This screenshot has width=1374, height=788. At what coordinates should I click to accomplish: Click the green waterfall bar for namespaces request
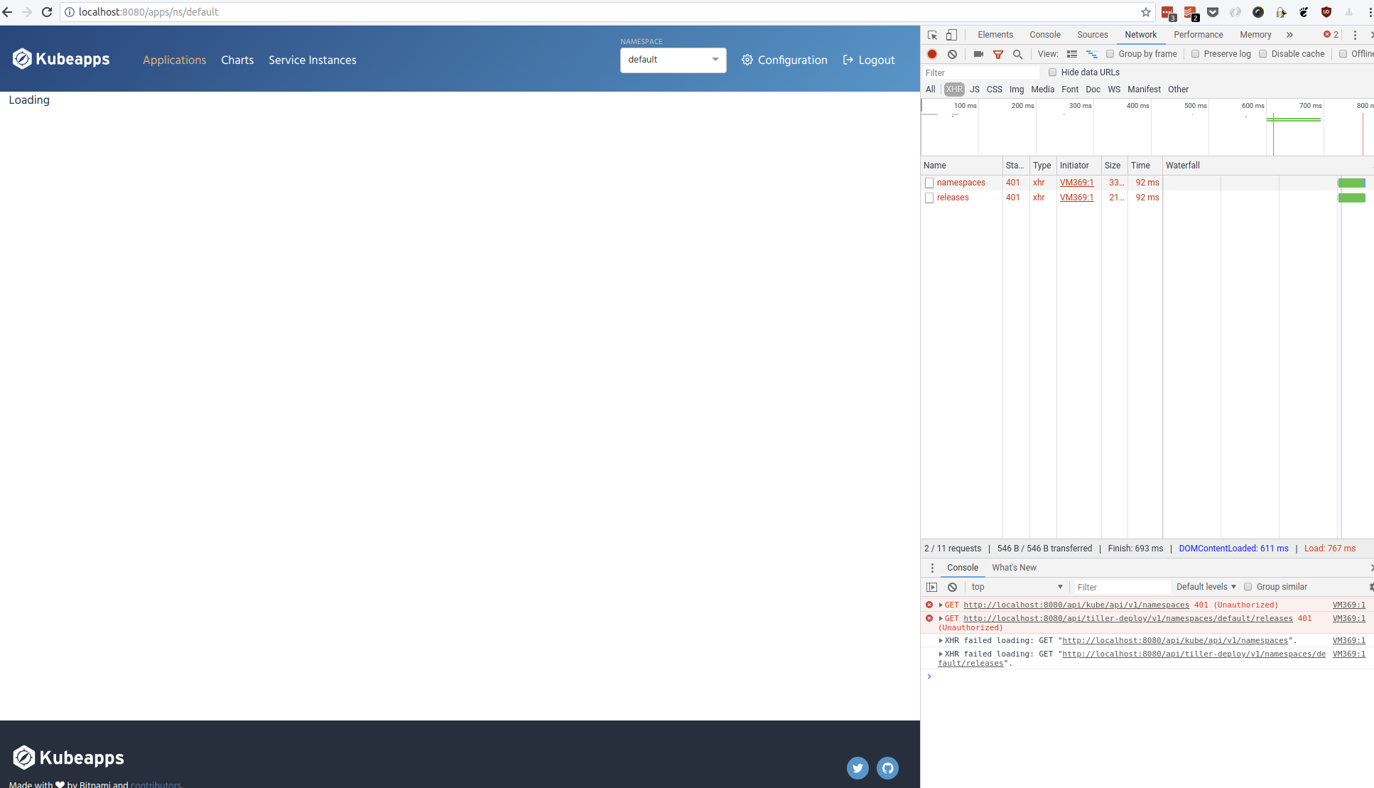click(1351, 183)
